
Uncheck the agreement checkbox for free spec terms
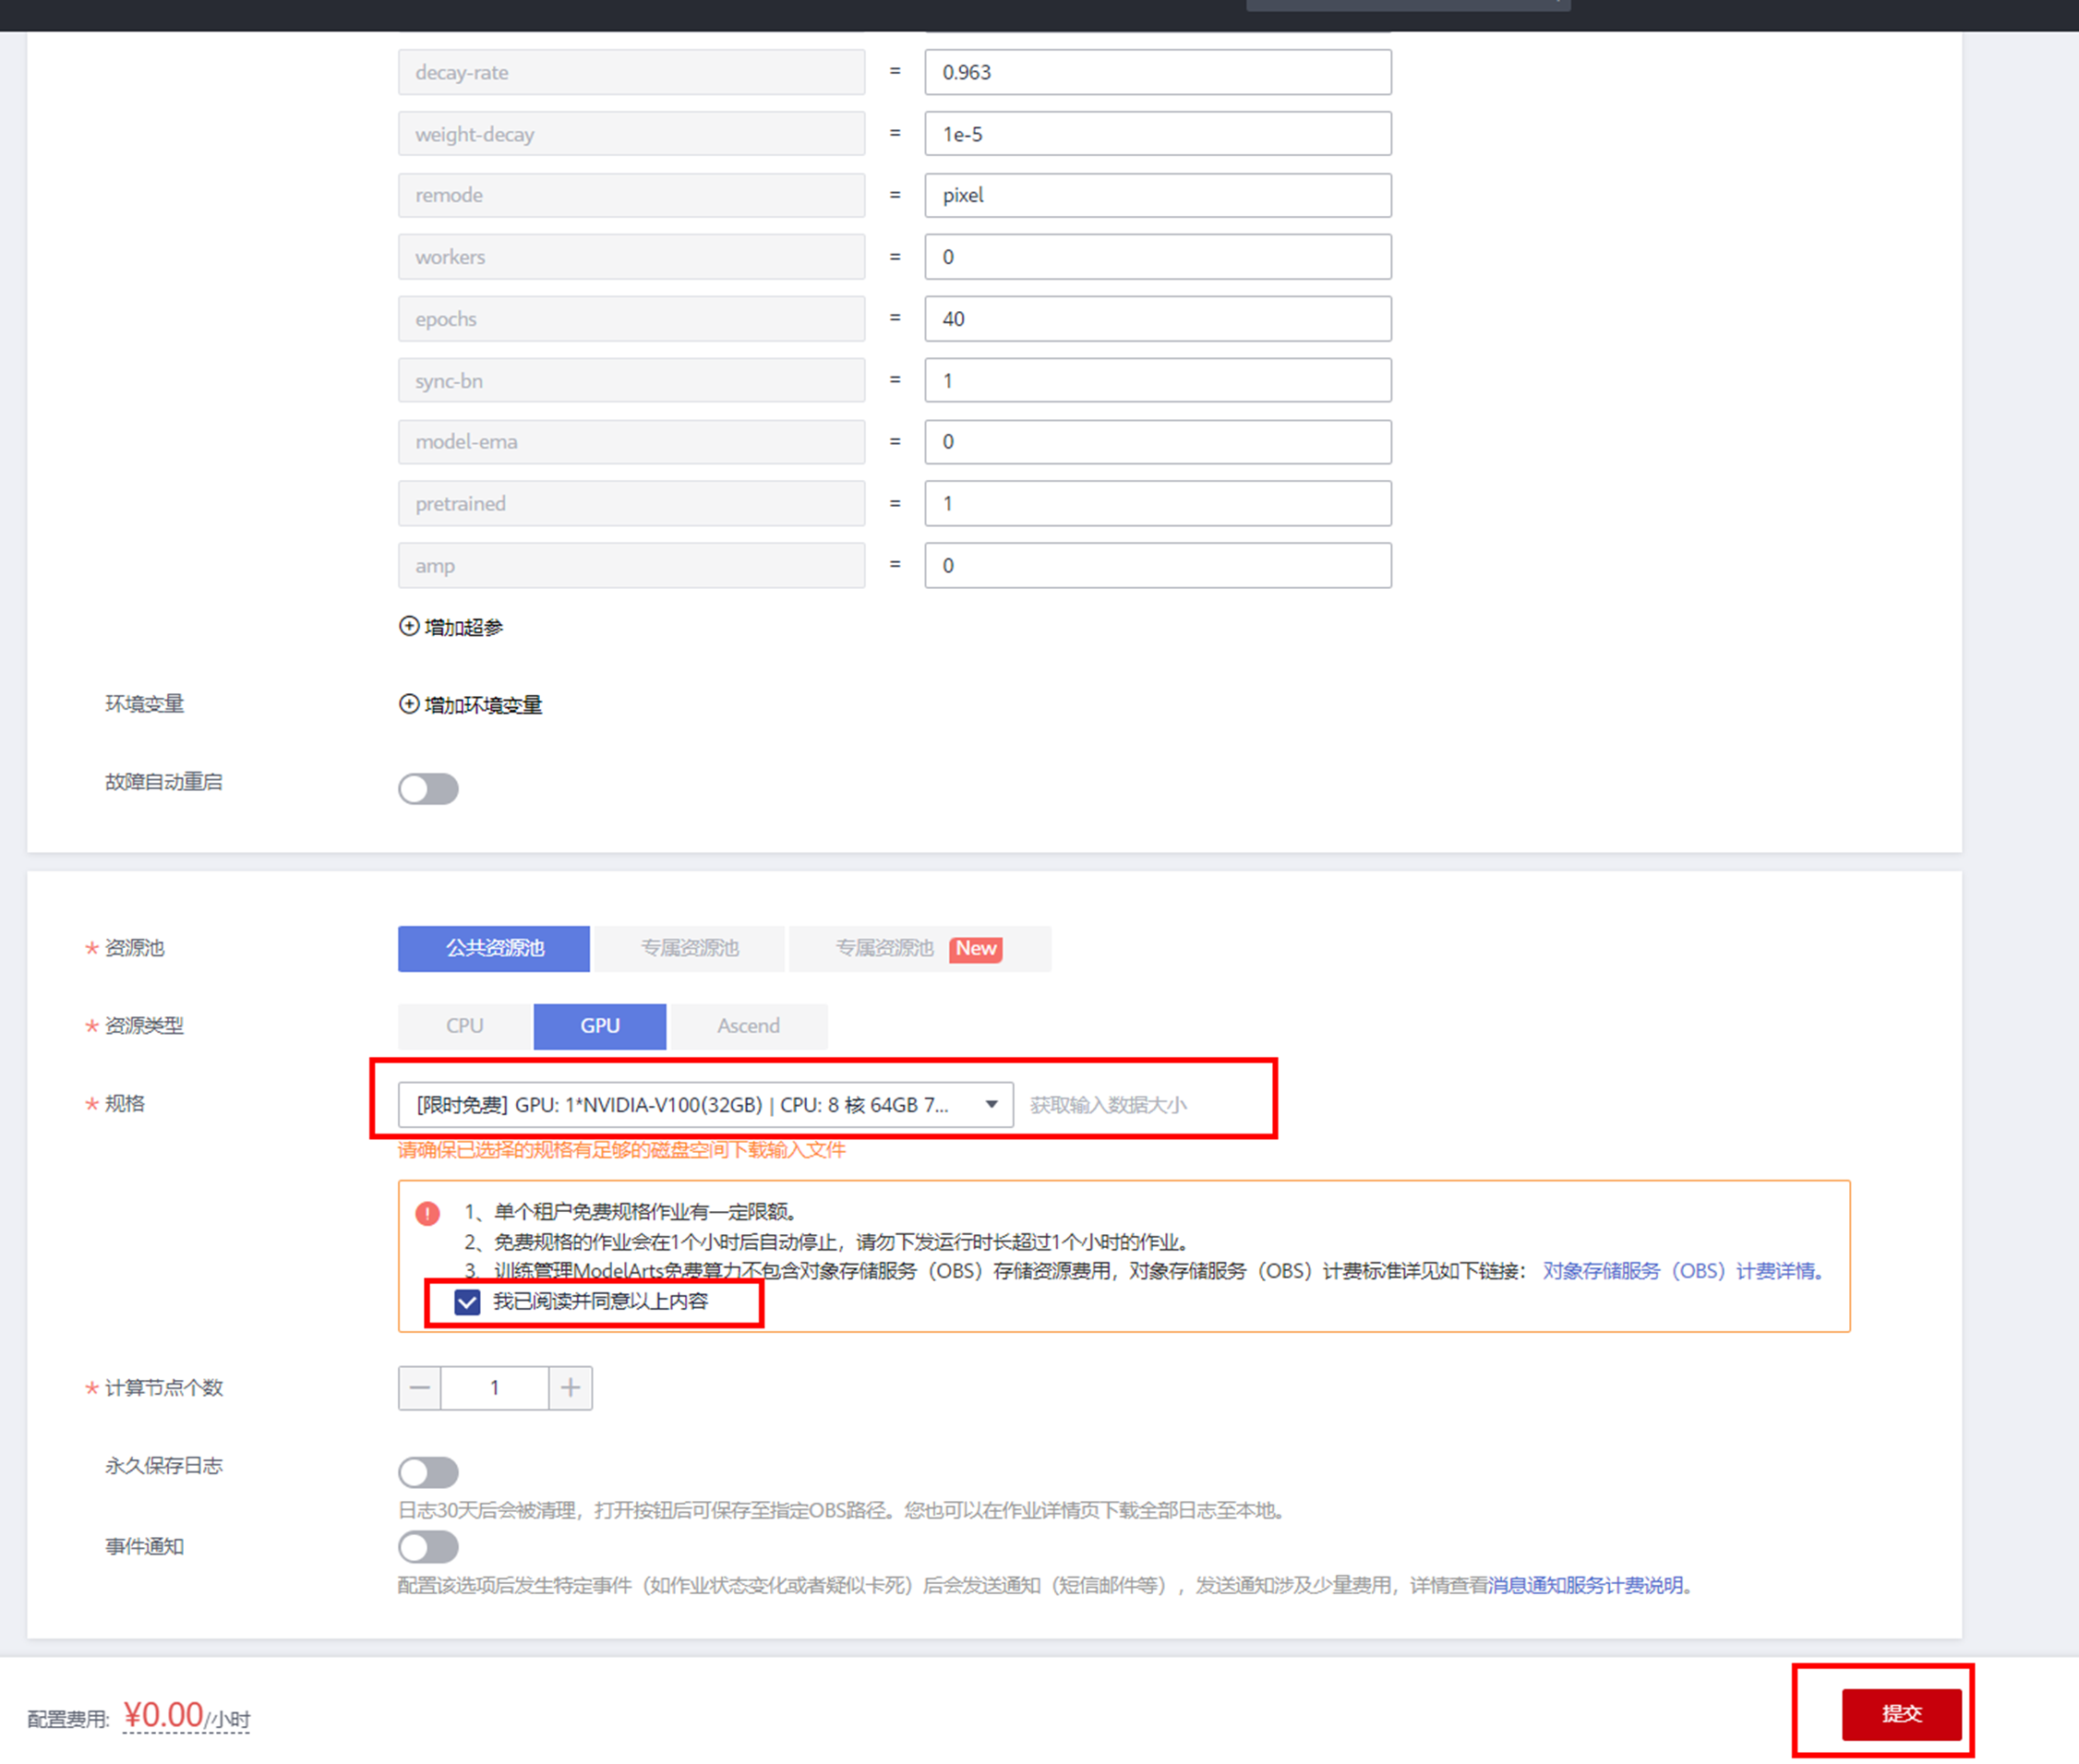pyautogui.click(x=467, y=1301)
